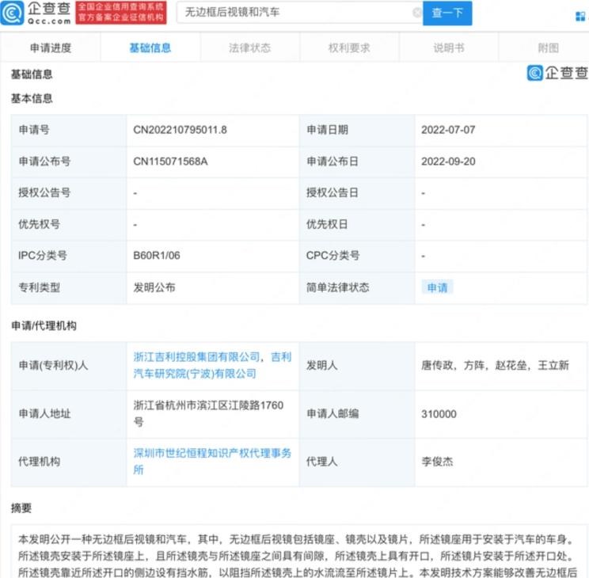Select application number CN202210795011.8
This screenshot has width=589, height=578.
point(180,130)
